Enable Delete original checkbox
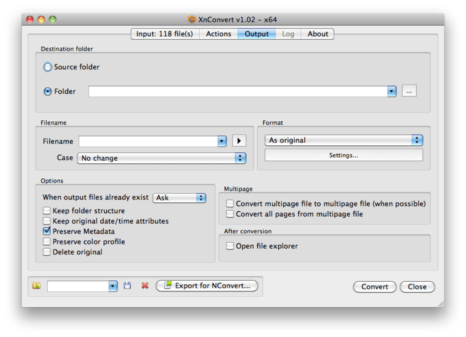This screenshot has width=466, height=337. pos(47,252)
